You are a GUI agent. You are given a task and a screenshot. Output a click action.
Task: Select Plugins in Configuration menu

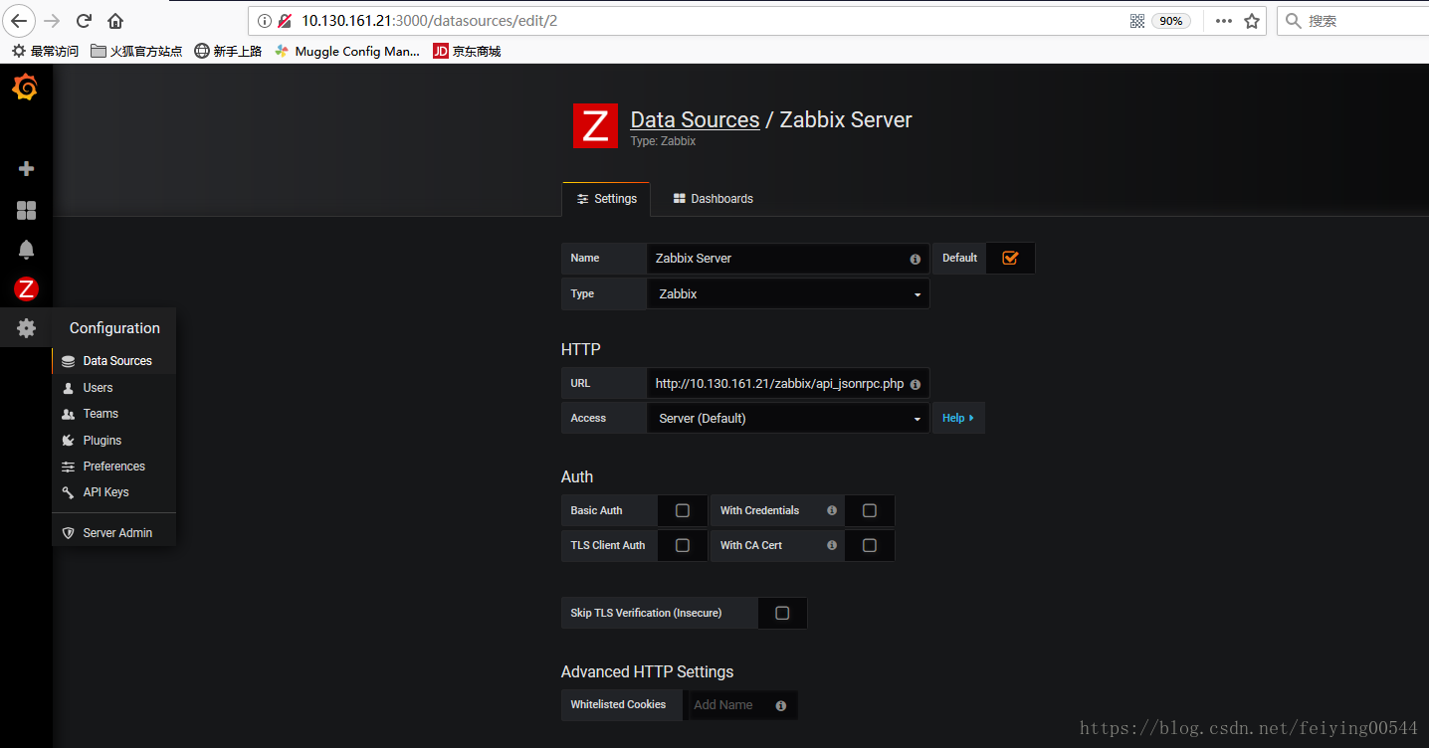(x=114, y=441)
